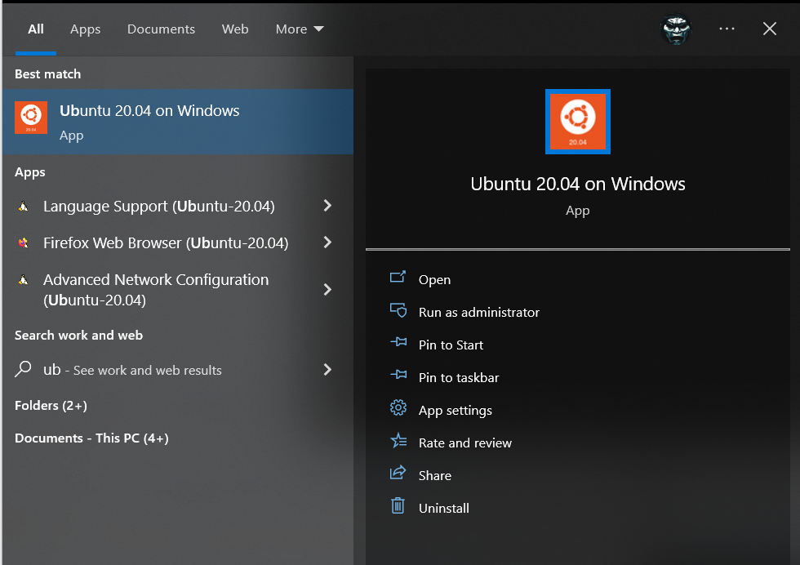The width and height of the screenshot is (800, 565).
Task: Switch to the Documents tab
Action: 161,29
